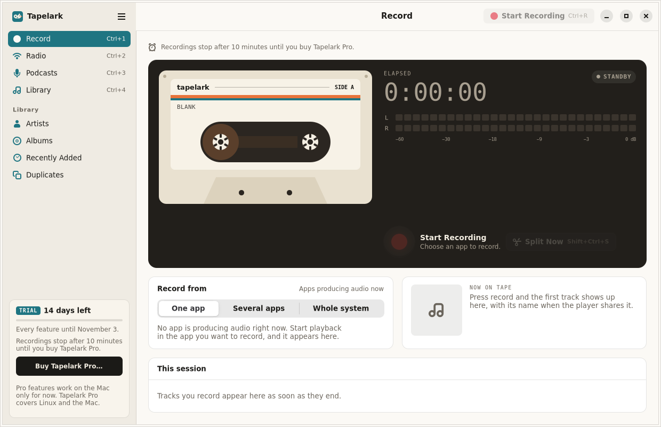
Task: Click the Tapelark cassette logo icon
Action: [x=18, y=16]
